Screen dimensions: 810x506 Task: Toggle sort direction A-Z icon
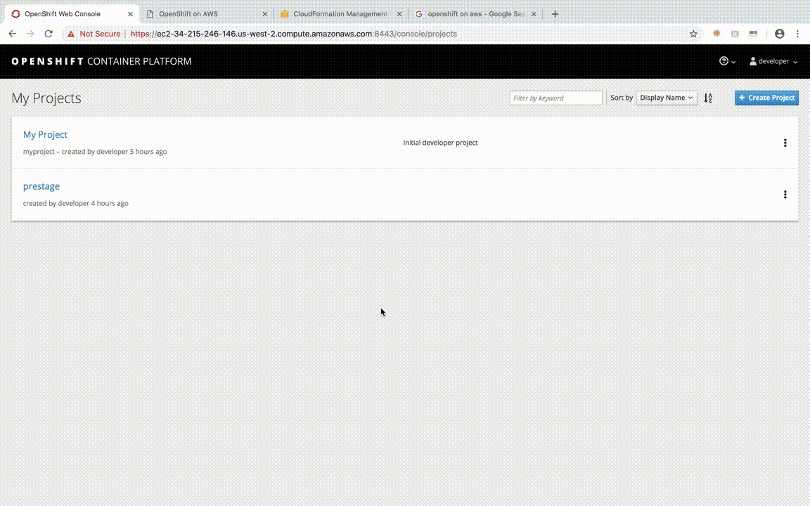pos(708,98)
